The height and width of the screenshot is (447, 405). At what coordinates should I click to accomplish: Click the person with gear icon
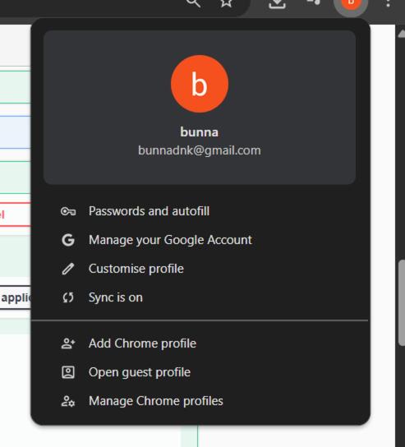coord(68,401)
